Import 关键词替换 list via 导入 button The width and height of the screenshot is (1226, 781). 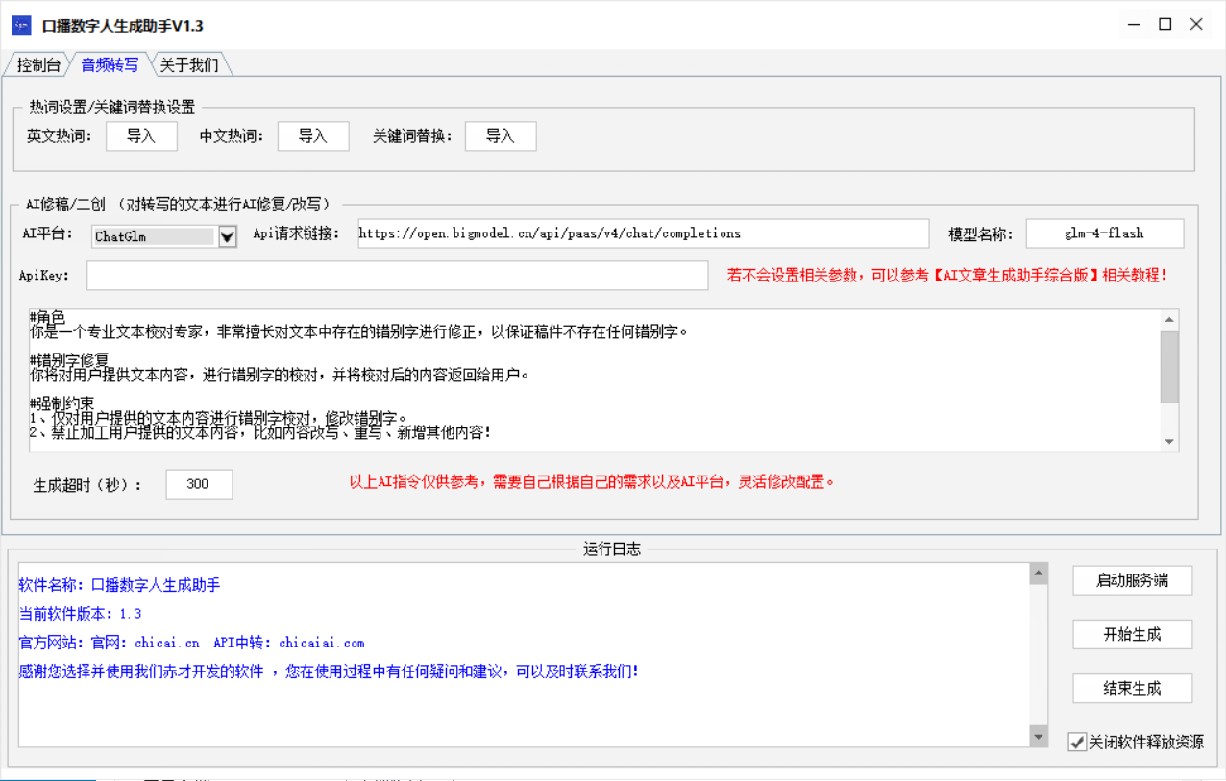[x=501, y=136]
